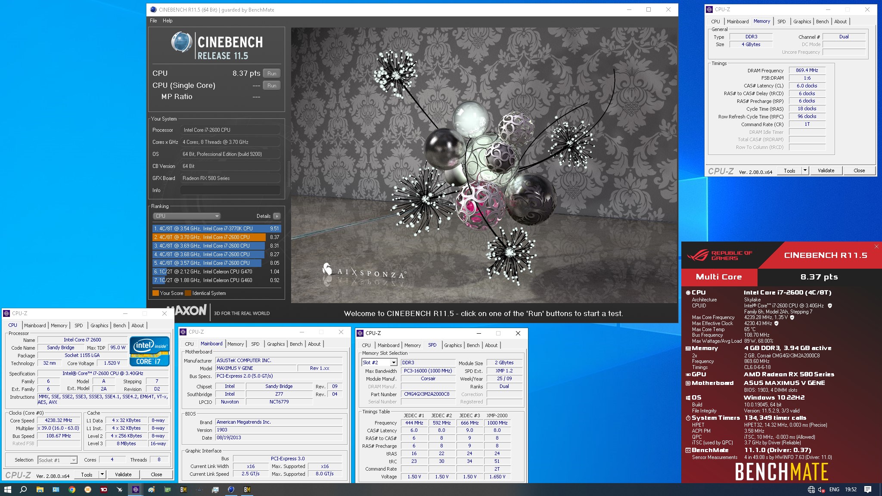Click the Memory section icon in BenchMate
Image resolution: width=882 pixels, height=496 pixels.
click(688, 348)
